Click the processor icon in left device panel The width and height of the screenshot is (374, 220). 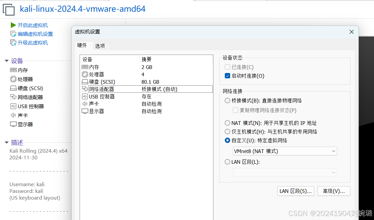click(x=13, y=79)
